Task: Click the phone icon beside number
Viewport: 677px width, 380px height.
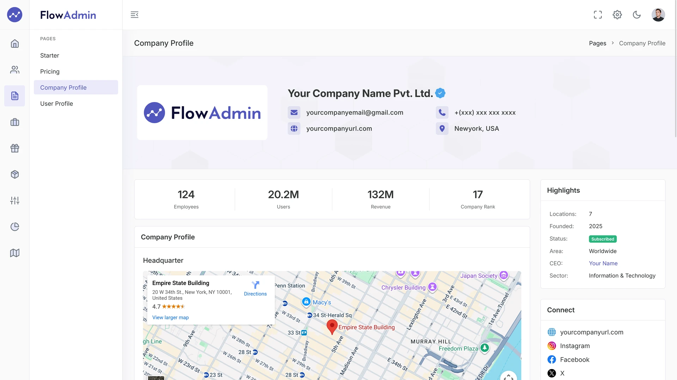Action: point(442,113)
